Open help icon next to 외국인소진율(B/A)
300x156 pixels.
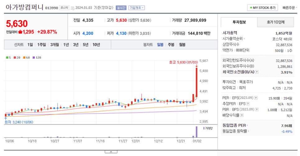click(x=257, y=72)
